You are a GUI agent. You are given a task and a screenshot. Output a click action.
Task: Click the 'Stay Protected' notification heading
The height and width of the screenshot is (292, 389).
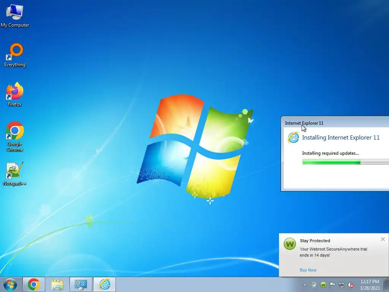(x=315, y=241)
